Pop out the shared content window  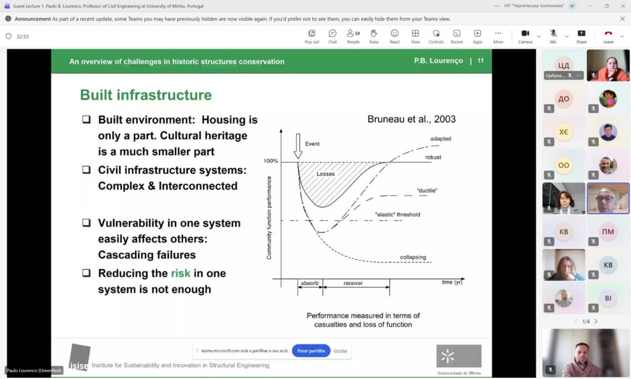(x=312, y=36)
